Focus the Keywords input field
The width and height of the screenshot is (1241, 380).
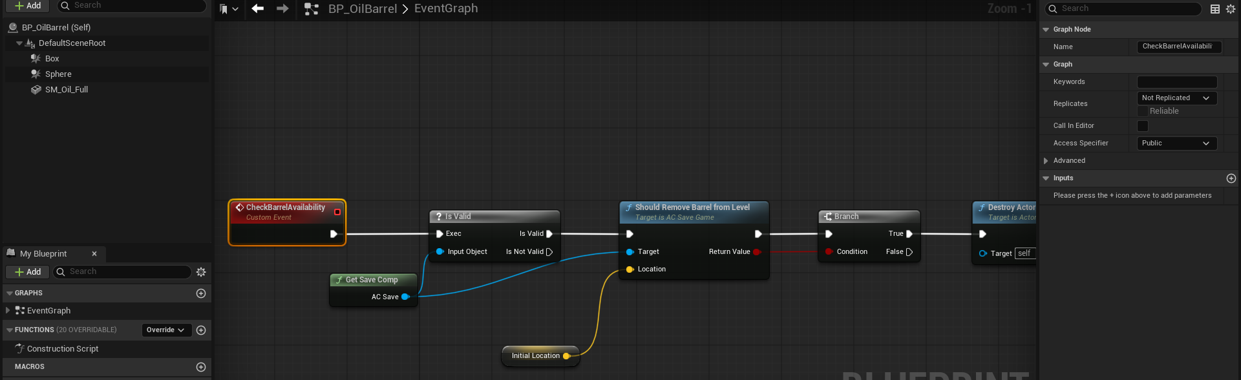(1177, 82)
